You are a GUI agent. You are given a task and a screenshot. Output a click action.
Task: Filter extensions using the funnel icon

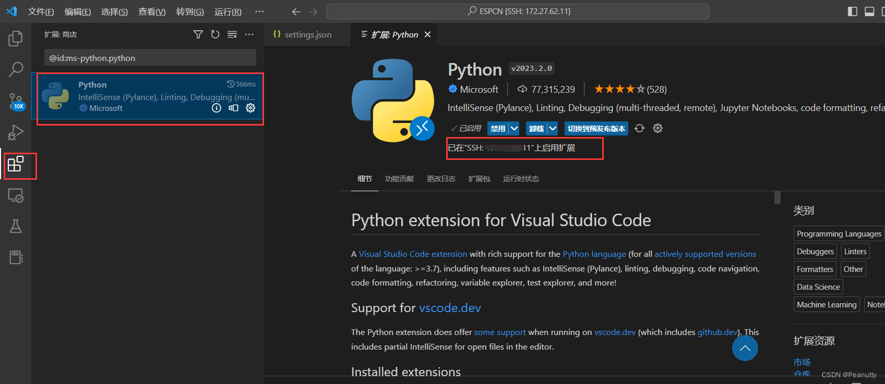(198, 34)
